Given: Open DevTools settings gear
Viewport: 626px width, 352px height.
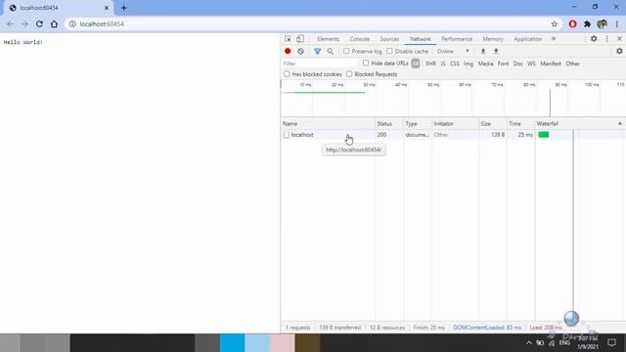Looking at the screenshot, I should tap(594, 39).
